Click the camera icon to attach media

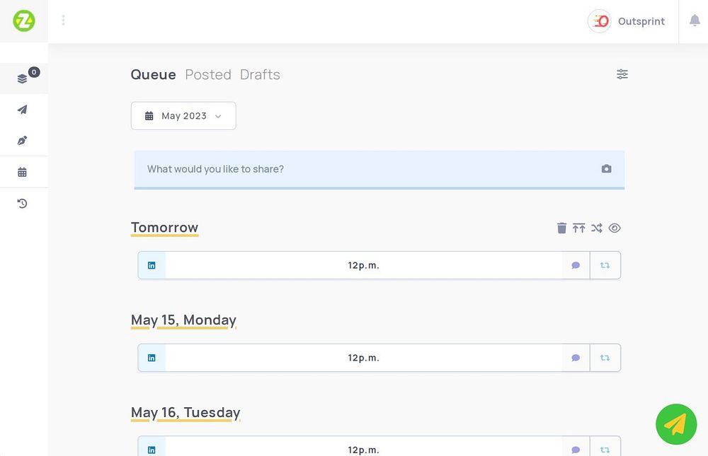(x=606, y=169)
